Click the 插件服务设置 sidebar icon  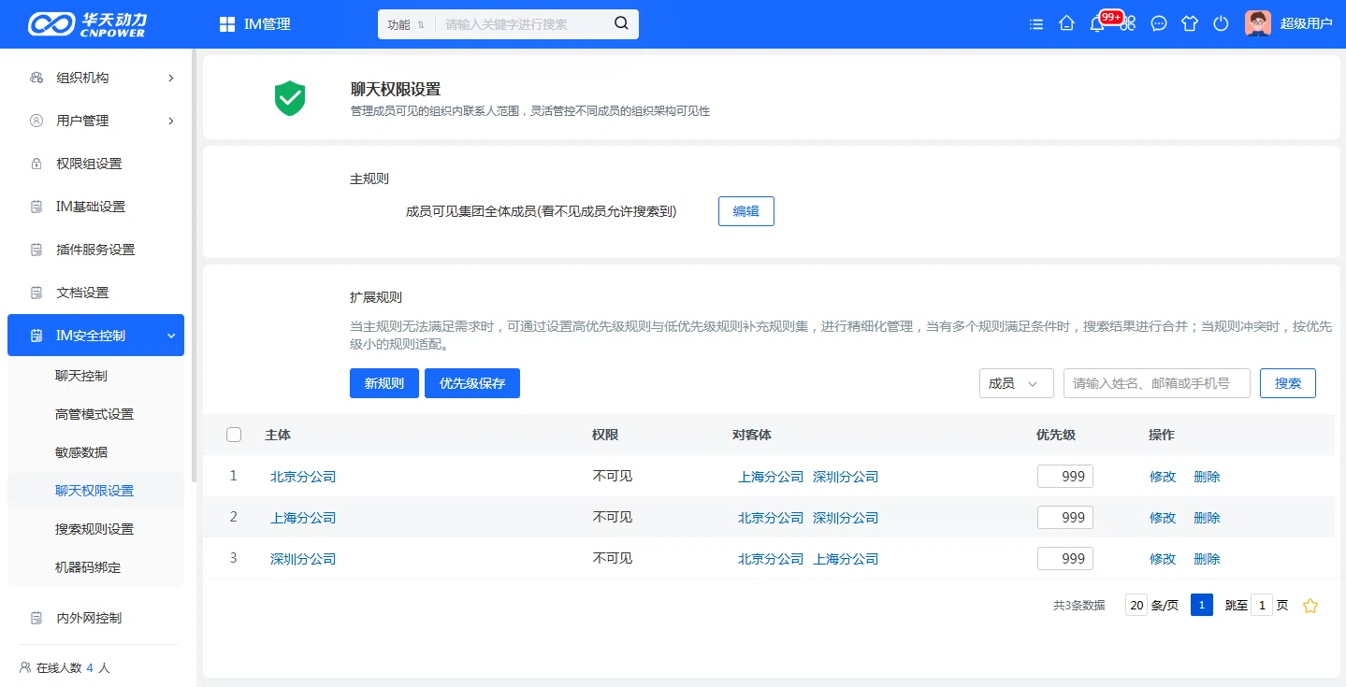click(36, 250)
